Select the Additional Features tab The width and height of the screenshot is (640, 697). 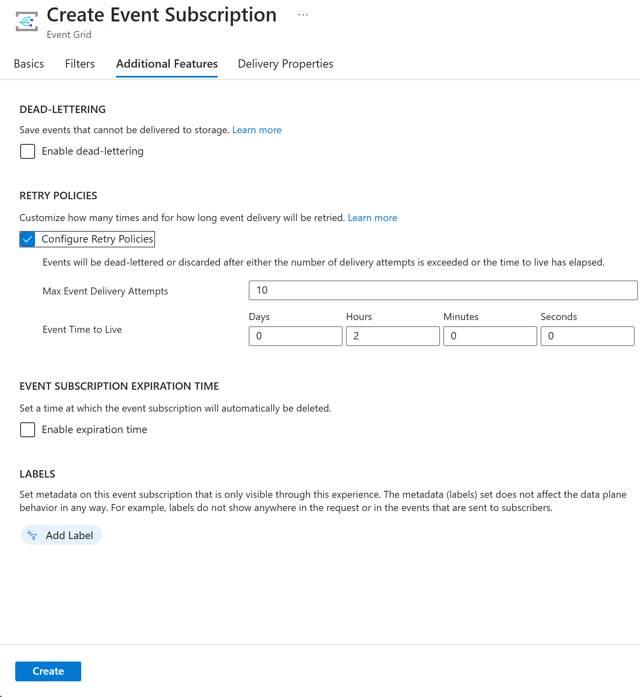click(x=167, y=64)
